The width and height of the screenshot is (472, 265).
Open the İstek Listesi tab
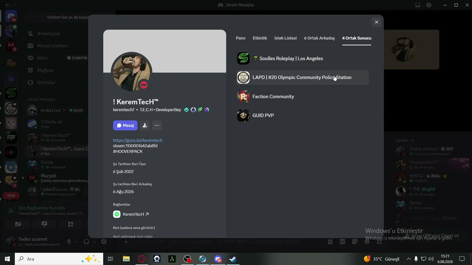click(285, 38)
